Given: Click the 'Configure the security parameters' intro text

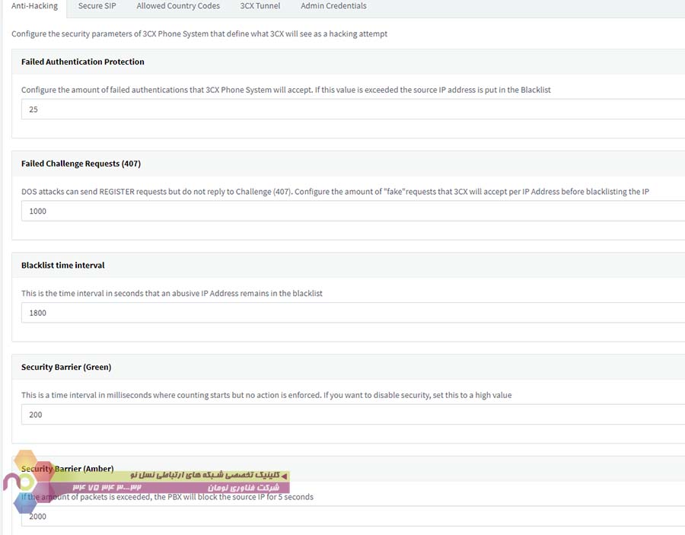Looking at the screenshot, I should [x=199, y=34].
